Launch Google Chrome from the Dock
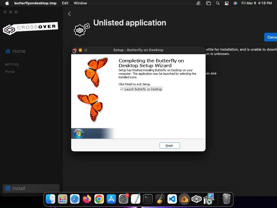This screenshot has width=277, height=208. (x=99, y=199)
